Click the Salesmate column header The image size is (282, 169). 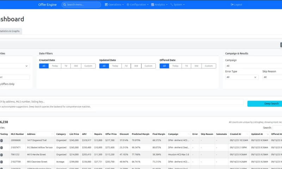coord(221,134)
